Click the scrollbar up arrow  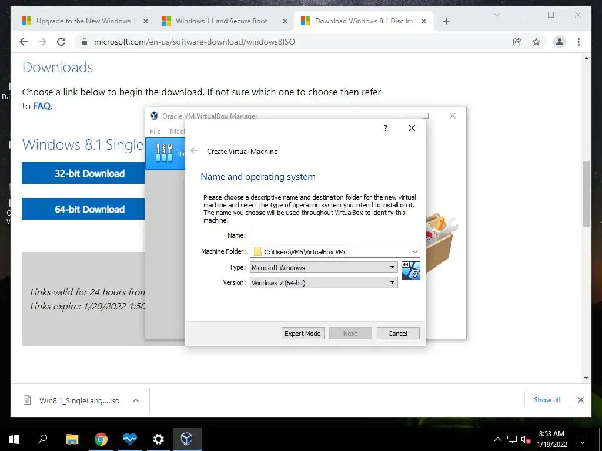(586, 58)
